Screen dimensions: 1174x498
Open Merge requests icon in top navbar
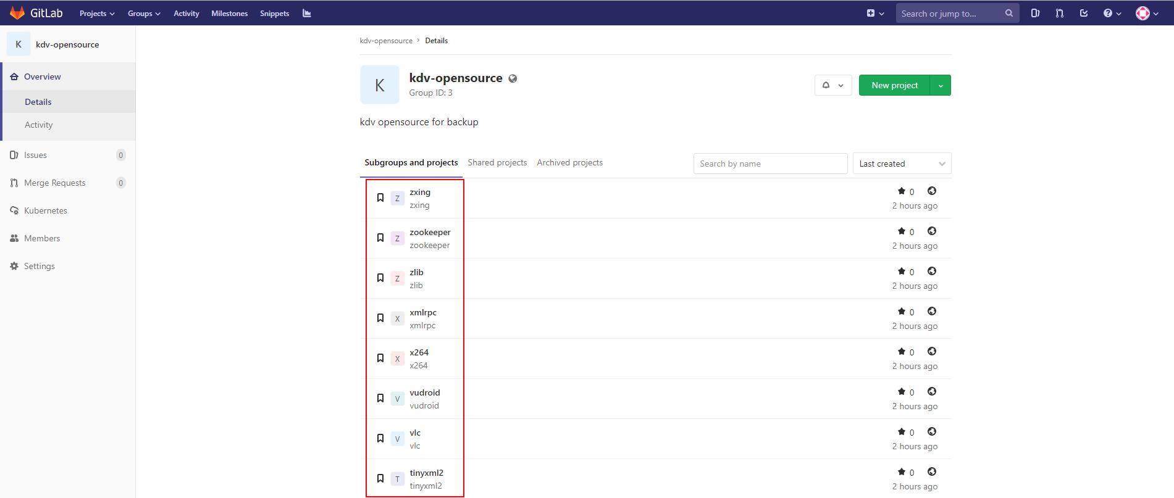[1060, 13]
